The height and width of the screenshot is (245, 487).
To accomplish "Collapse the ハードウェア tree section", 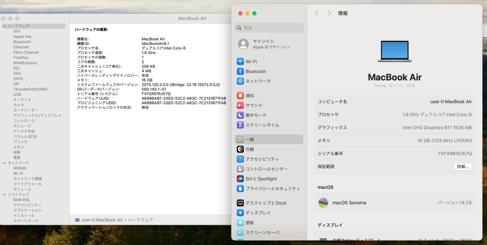I will [5, 26].
